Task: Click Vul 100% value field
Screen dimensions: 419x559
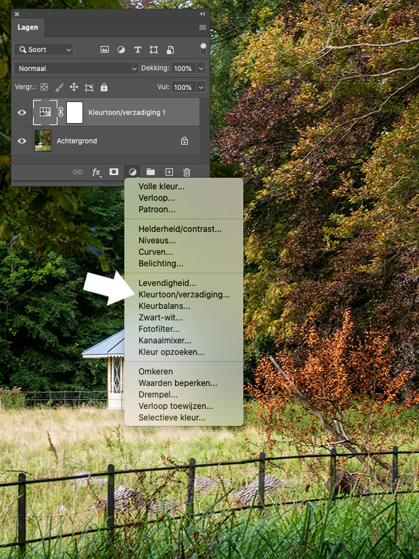Action: point(183,87)
